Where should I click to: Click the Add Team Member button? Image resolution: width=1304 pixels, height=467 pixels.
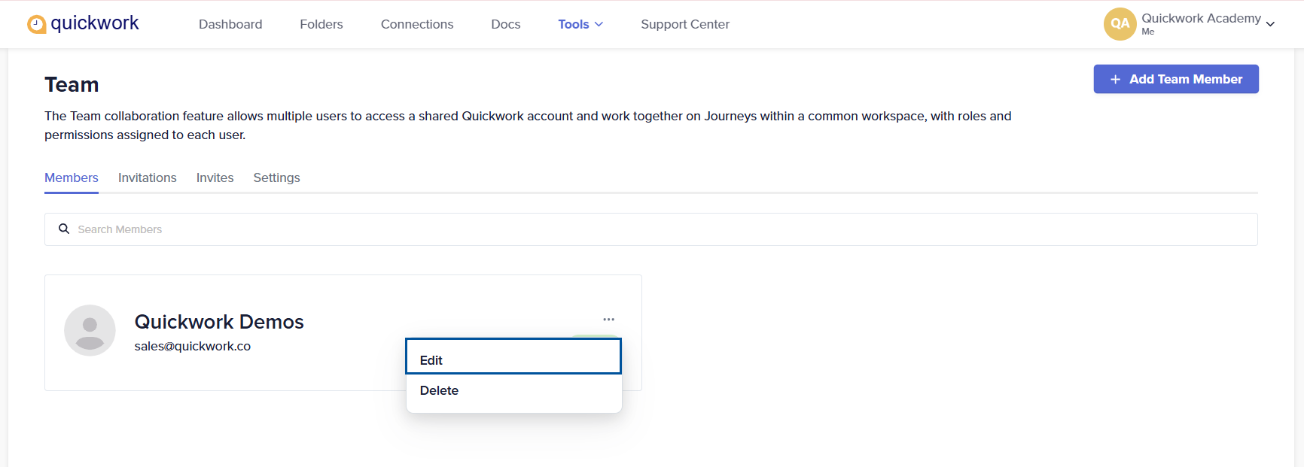point(1176,79)
